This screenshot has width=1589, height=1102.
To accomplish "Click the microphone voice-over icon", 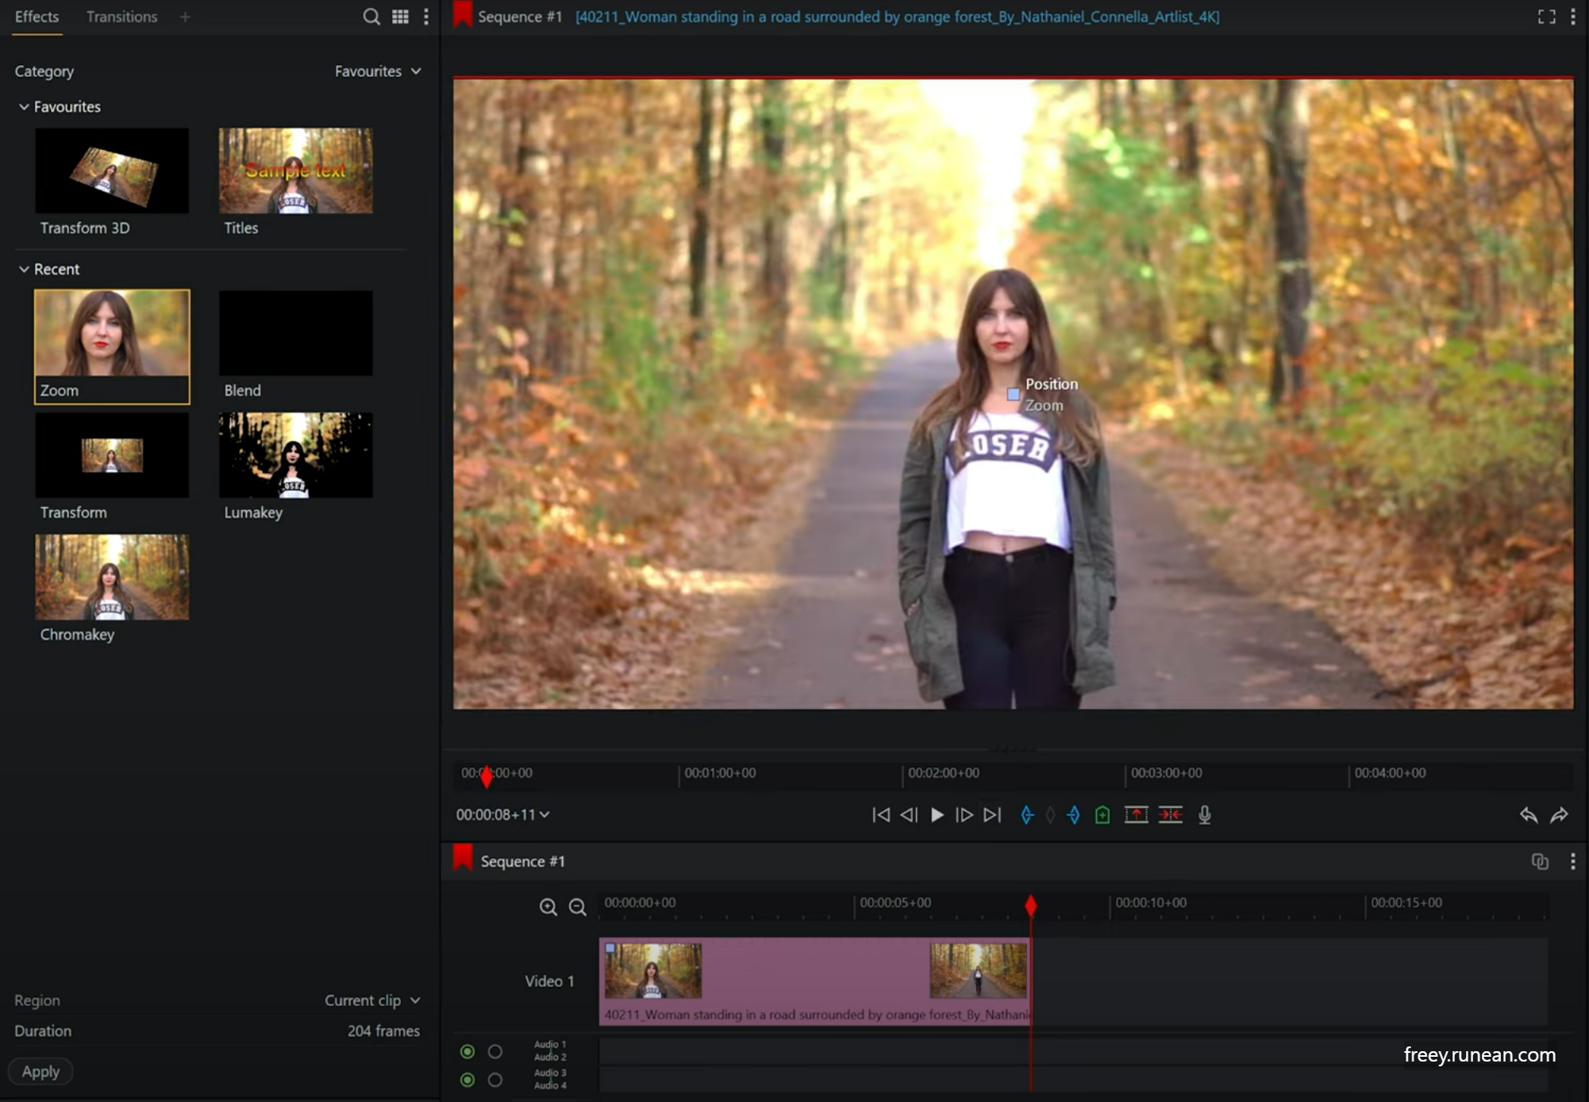I will 1204,815.
